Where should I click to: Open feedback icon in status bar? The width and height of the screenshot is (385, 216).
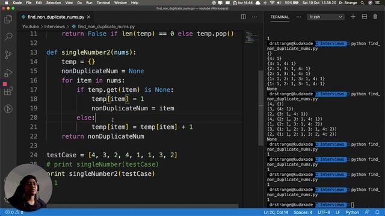[368, 212]
